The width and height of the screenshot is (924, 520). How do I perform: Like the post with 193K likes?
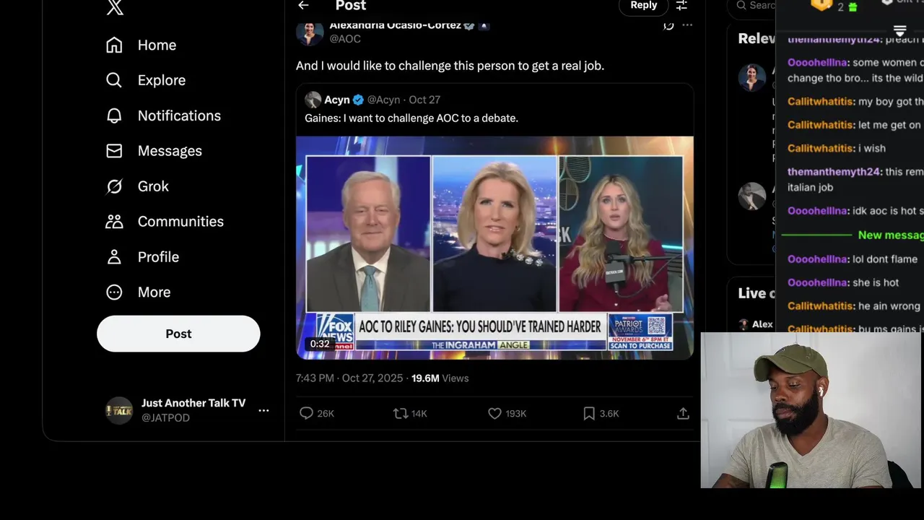pos(494,413)
